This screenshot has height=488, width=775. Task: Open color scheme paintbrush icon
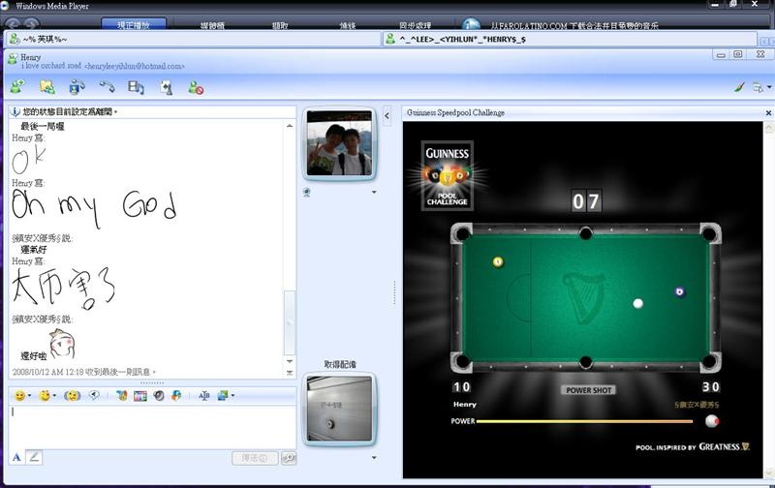(x=739, y=87)
